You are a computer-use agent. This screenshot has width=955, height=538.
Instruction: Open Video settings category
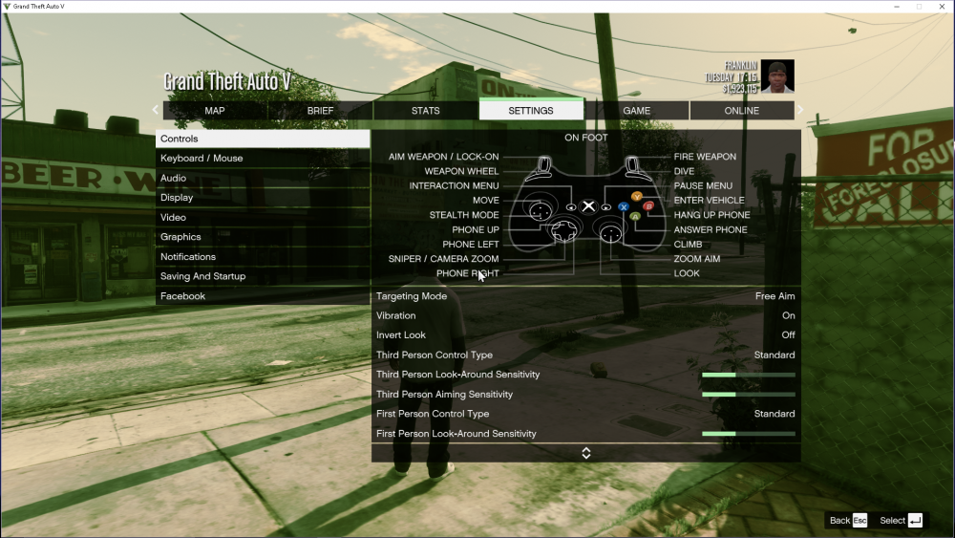pyautogui.click(x=263, y=217)
